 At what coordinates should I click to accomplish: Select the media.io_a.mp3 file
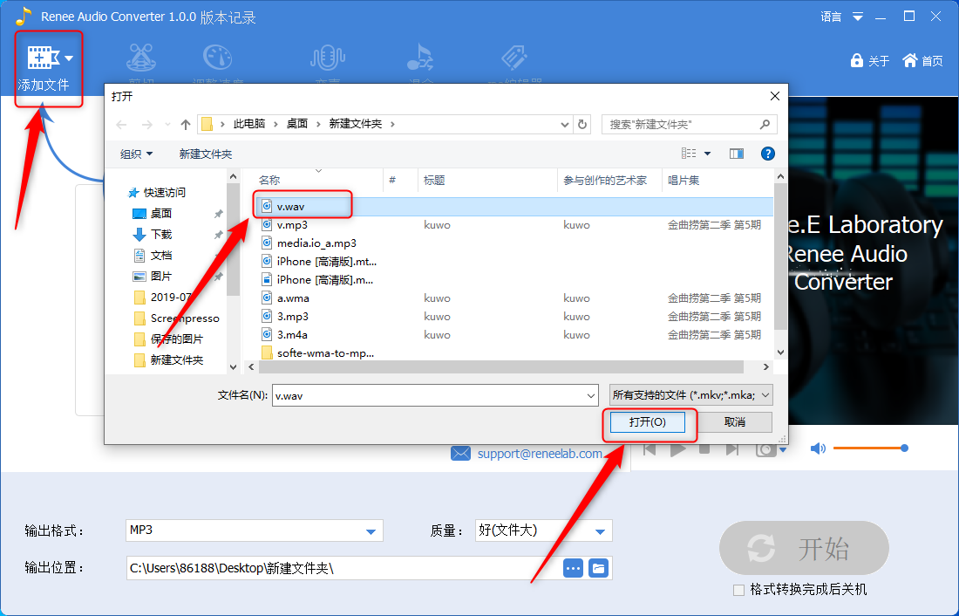coord(514,243)
